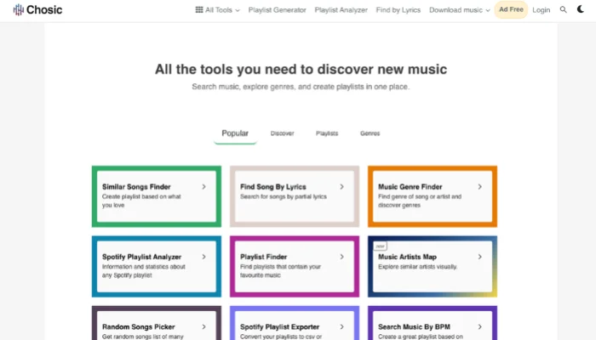Click 'Create playlist based on what you love' text

(141, 201)
